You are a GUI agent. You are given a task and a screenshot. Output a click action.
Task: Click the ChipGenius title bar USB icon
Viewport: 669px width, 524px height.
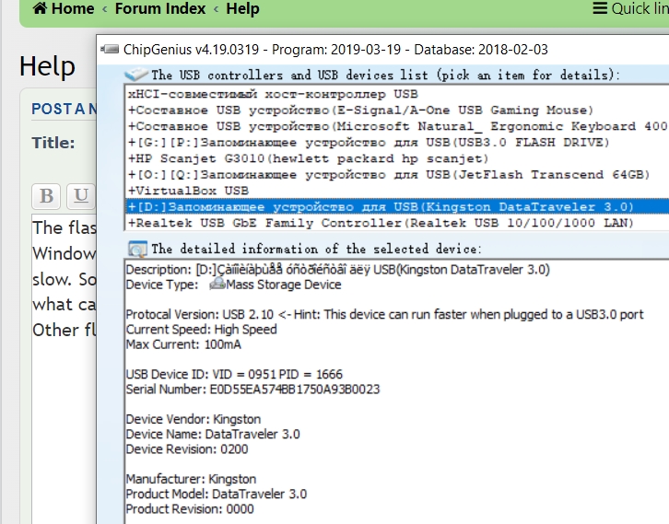pos(110,50)
